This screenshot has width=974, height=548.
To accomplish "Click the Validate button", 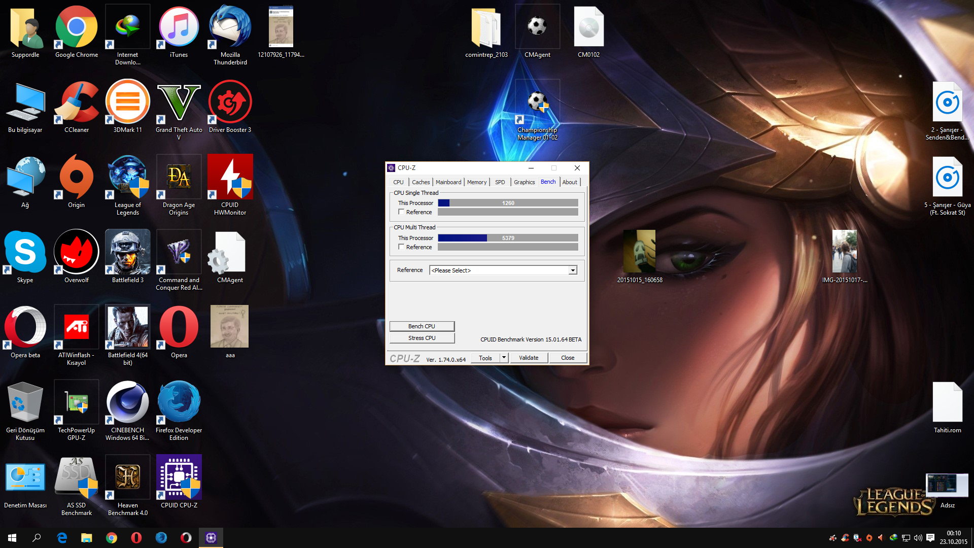I will click(529, 358).
